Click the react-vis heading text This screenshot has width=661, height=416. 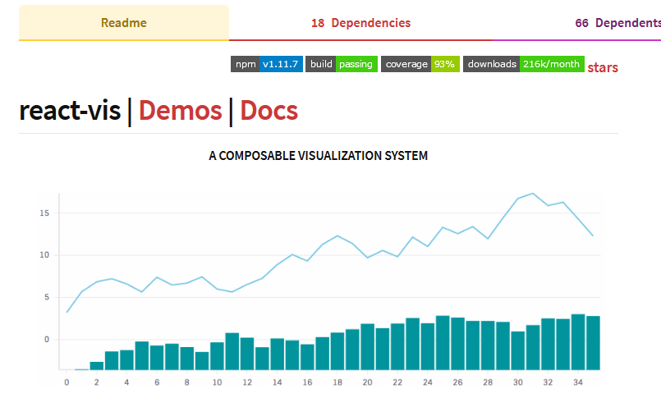pyautogui.click(x=70, y=111)
